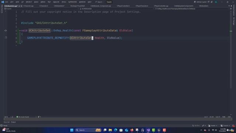Open the Crunch repository dropdown
The image size is (236, 133).
click(225, 126)
